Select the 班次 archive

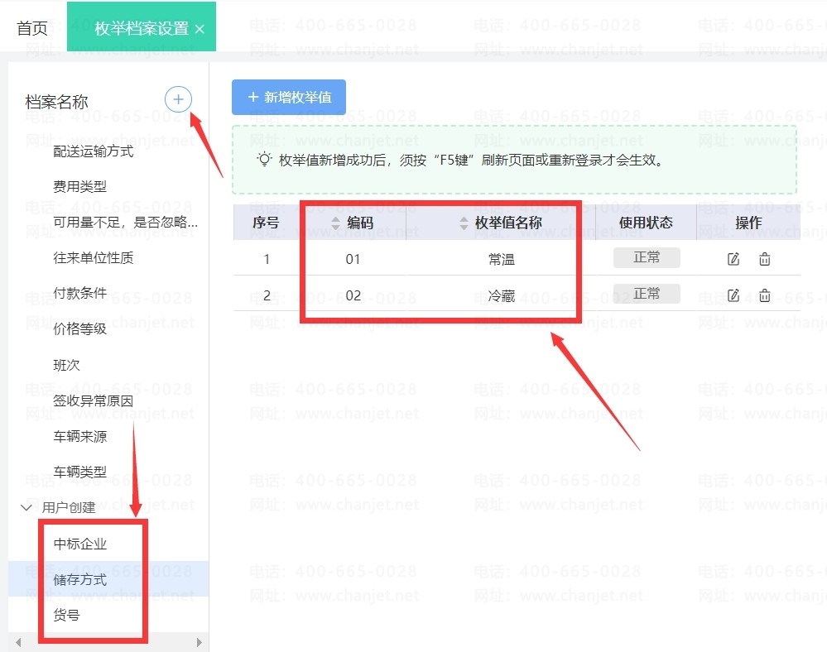click(66, 365)
